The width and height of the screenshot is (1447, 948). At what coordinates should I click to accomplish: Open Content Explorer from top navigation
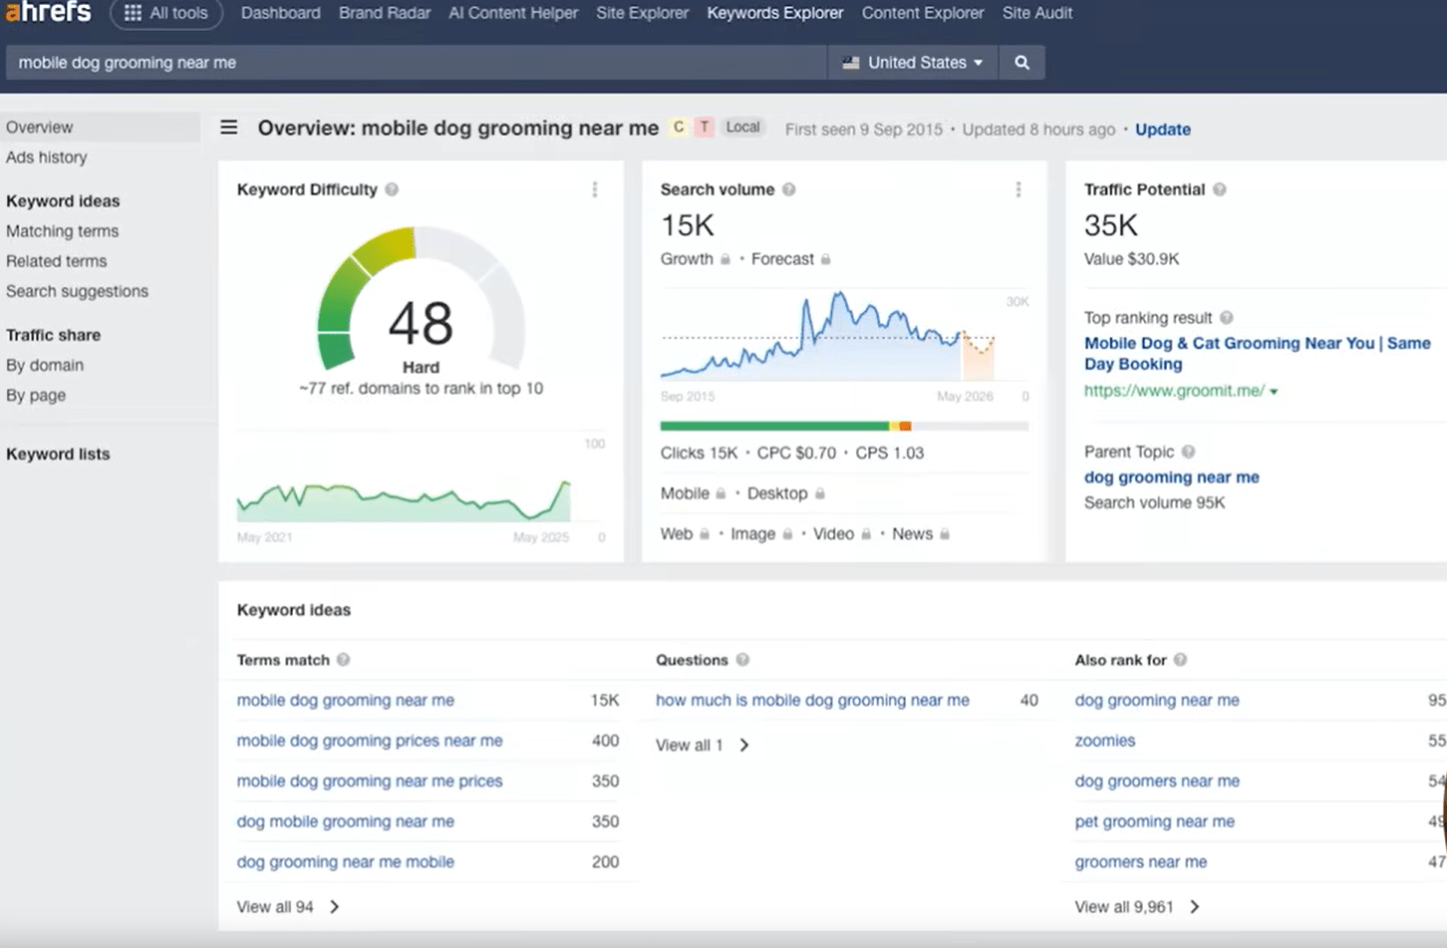click(922, 13)
